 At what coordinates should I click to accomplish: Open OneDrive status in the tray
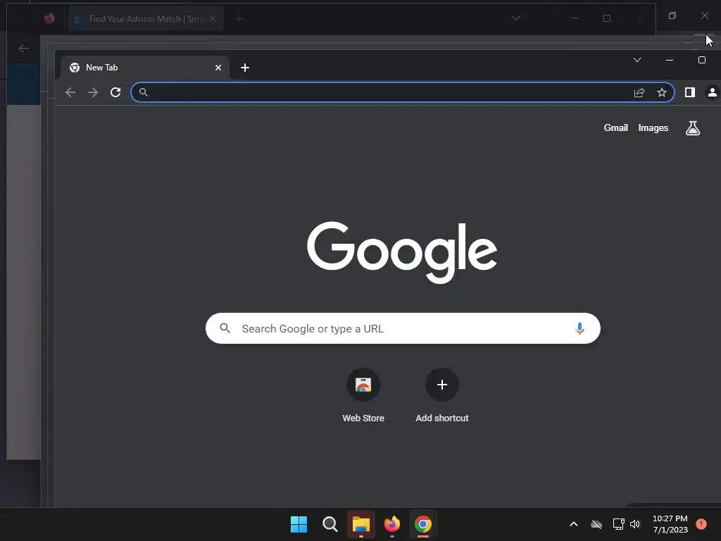click(x=596, y=524)
